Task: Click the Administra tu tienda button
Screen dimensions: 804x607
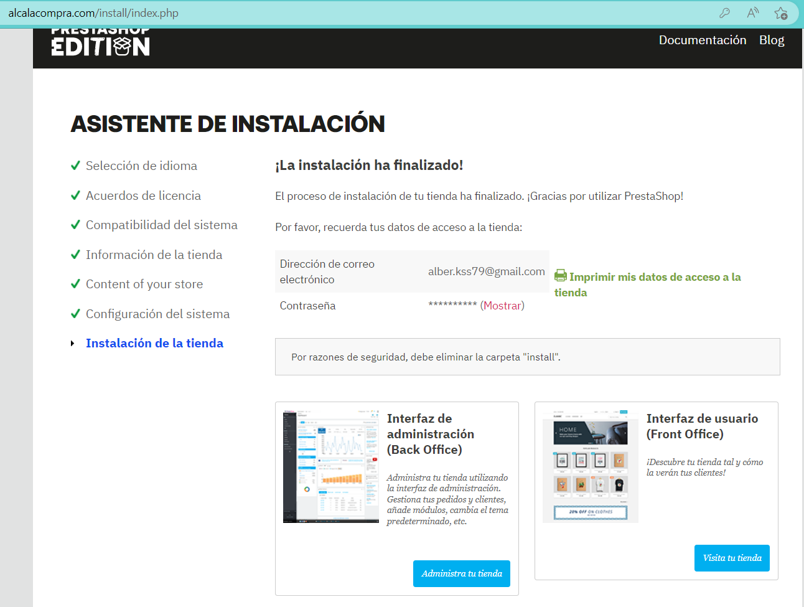Action: point(462,573)
